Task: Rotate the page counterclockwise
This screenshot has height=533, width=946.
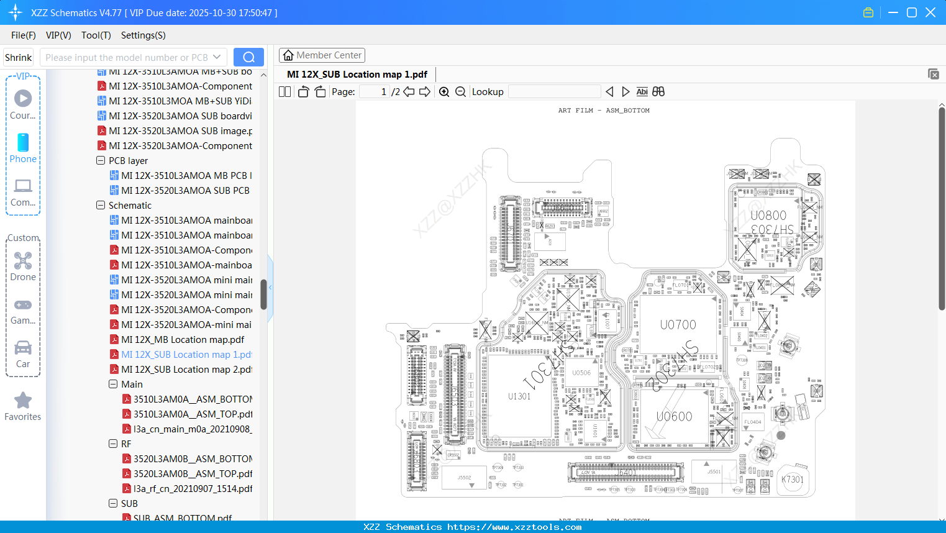Action: pos(302,91)
